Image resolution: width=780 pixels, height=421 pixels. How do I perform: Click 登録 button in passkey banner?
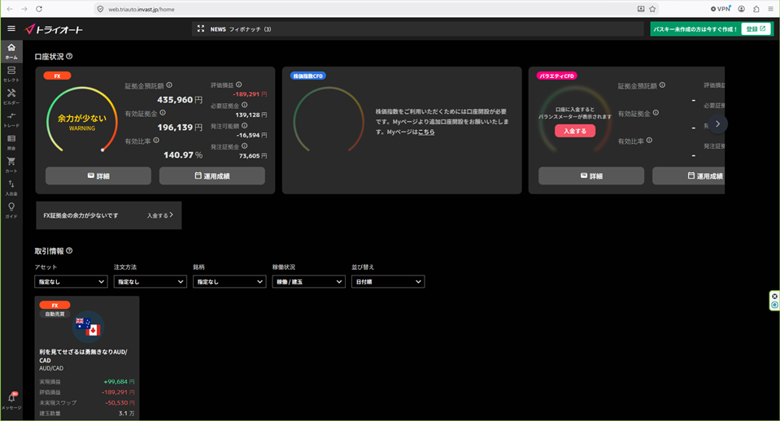[x=756, y=28]
